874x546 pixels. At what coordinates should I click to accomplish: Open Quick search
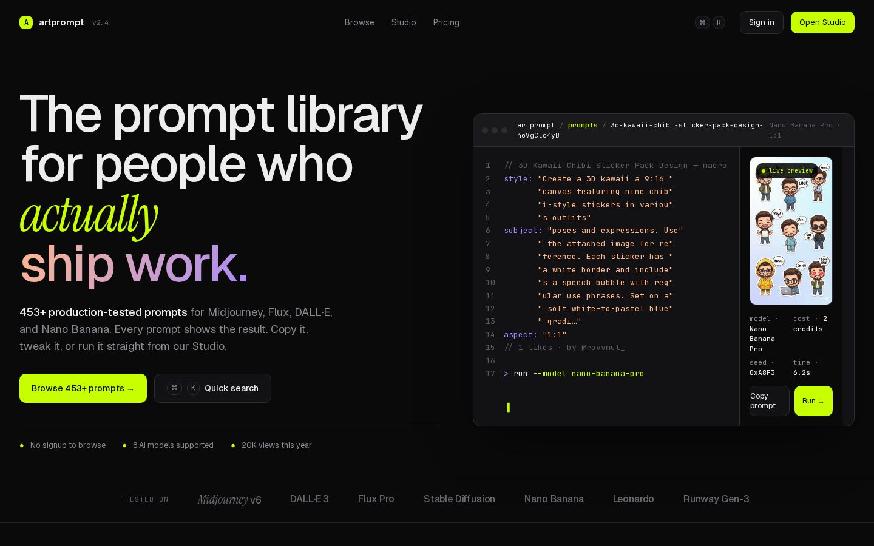[212, 388]
